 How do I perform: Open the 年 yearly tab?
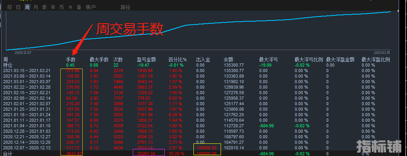[x=53, y=7]
